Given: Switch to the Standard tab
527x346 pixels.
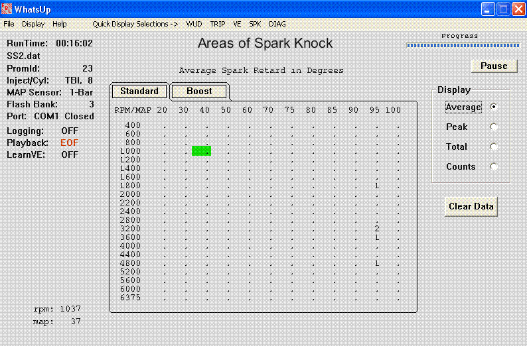Looking at the screenshot, I should click(x=139, y=91).
